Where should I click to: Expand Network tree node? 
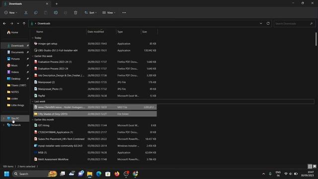pos(3,125)
